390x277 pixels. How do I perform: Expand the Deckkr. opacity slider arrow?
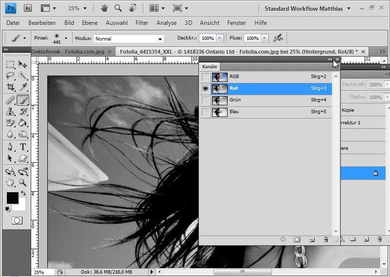(220, 38)
